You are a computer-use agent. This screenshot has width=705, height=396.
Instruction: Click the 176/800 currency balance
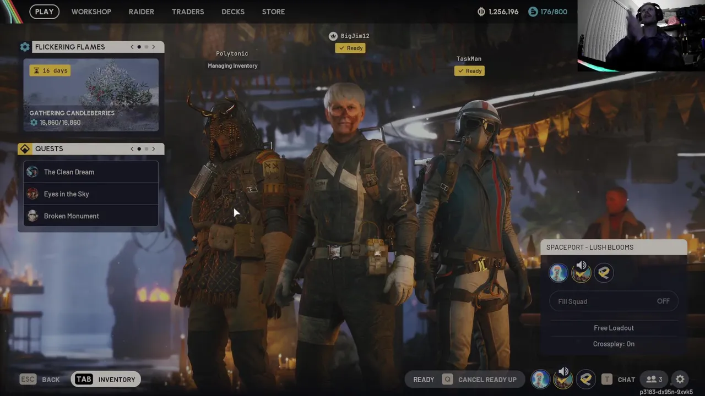tap(554, 12)
